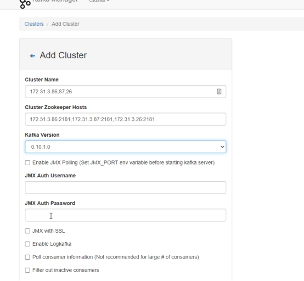
Task: Click the back arrow beside Add Cluster
Action: click(32, 56)
